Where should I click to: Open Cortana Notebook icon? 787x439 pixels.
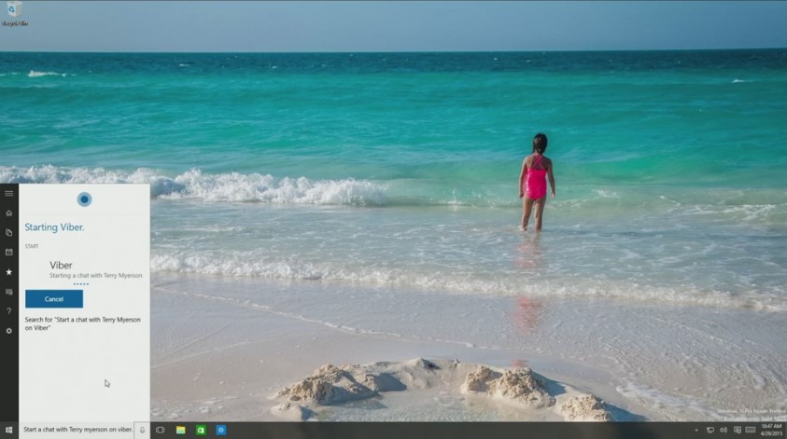pos(8,232)
